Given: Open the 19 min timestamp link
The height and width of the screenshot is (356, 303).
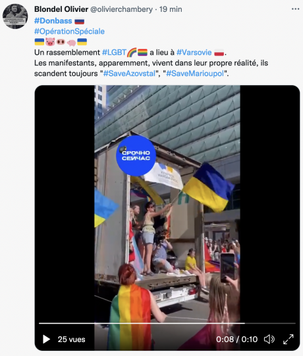Looking at the screenshot, I should [x=171, y=9].
